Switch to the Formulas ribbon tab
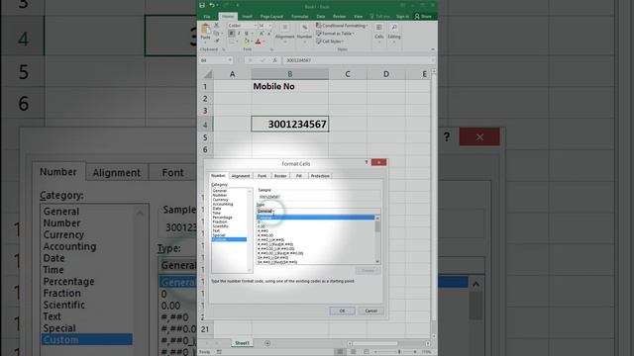Image resolution: width=634 pixels, height=356 pixels. point(300,17)
